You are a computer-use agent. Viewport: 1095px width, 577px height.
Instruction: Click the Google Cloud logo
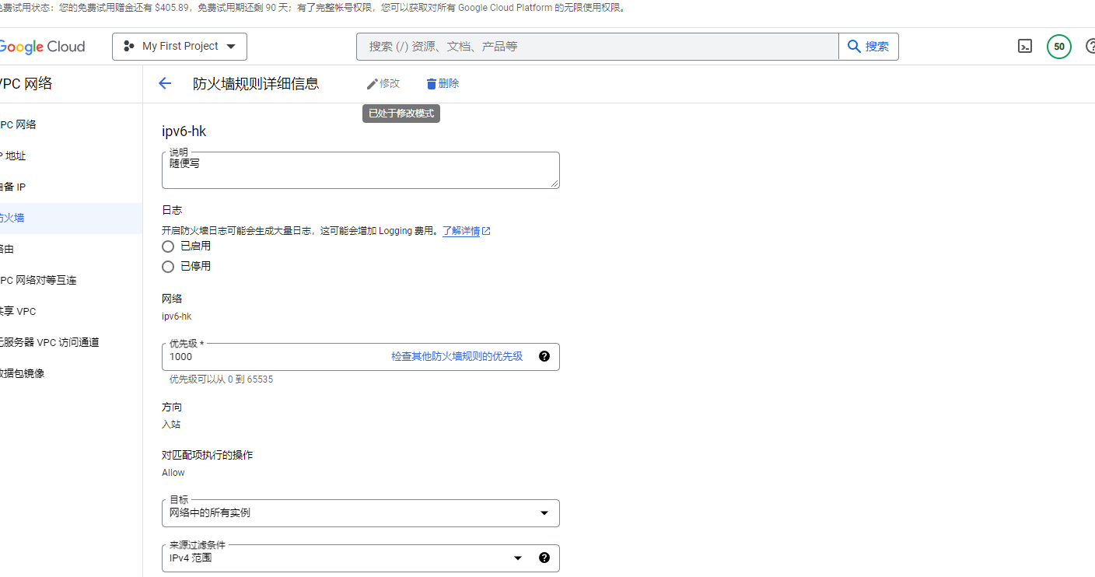(42, 47)
